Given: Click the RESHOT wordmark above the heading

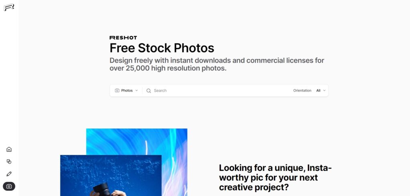Looking at the screenshot, I should (123, 38).
